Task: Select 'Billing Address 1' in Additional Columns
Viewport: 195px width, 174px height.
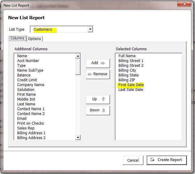Action: 31,133
